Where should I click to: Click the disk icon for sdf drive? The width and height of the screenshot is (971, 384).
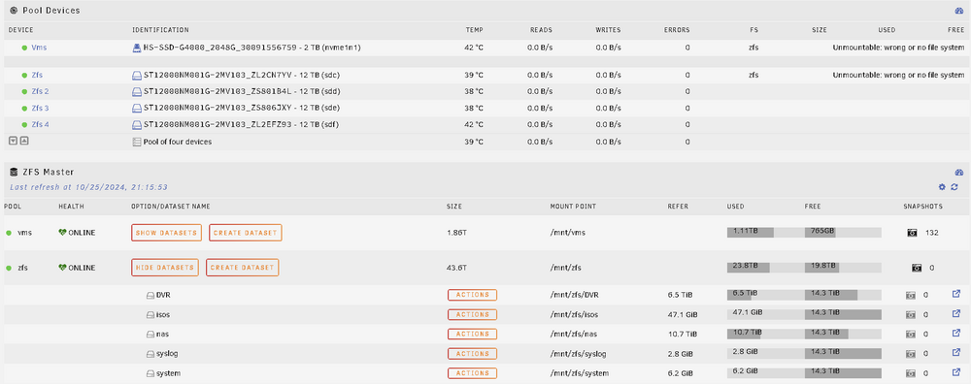[137, 125]
